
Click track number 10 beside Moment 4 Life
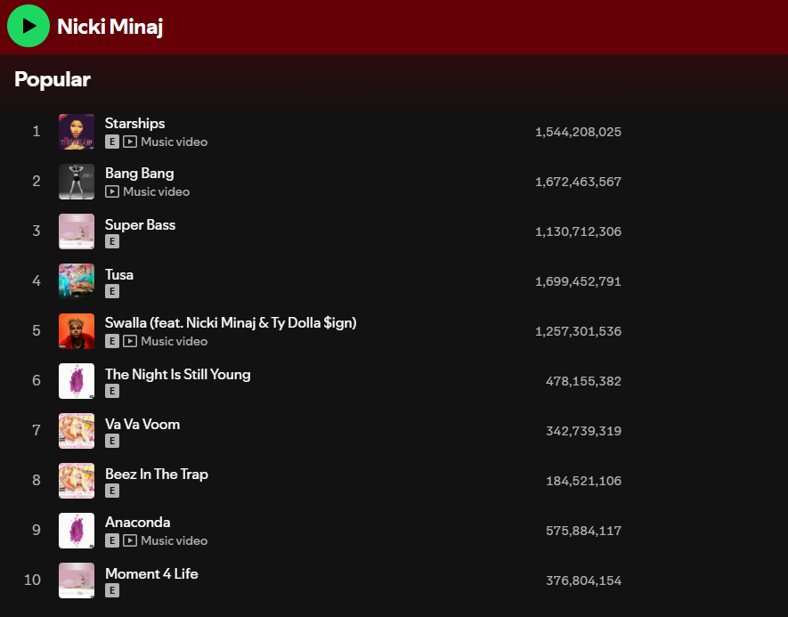(x=33, y=580)
